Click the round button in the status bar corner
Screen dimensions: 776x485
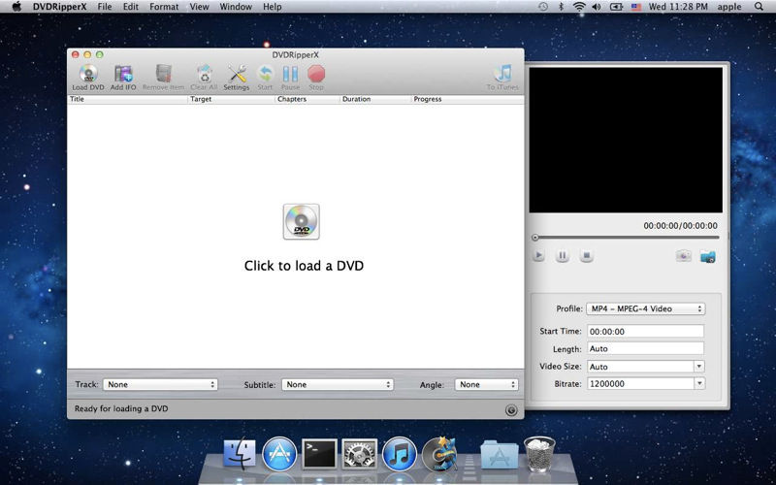coord(512,409)
